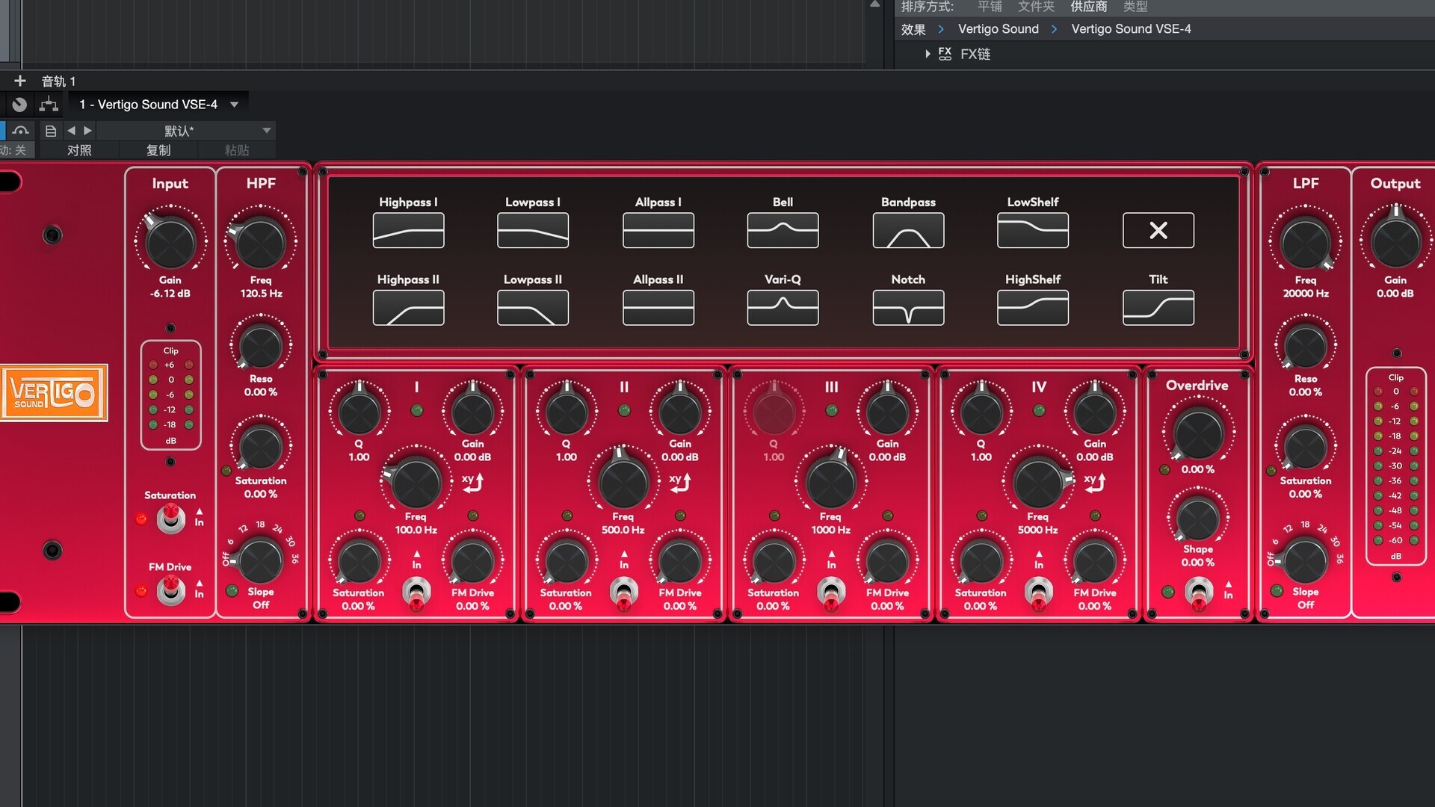This screenshot has height=807, width=1435.
Task: Choose the Lowpass II filter shape
Action: click(x=533, y=308)
